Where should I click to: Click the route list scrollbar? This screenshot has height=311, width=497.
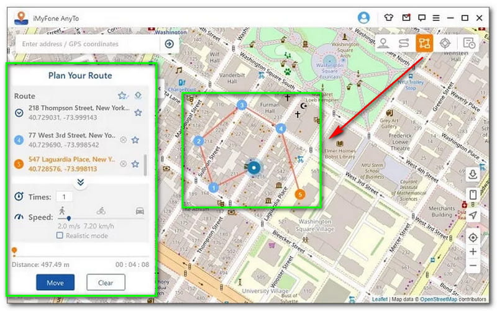(x=145, y=165)
